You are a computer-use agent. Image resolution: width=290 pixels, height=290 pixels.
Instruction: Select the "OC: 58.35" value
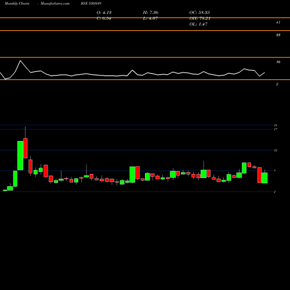(200, 13)
